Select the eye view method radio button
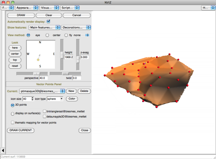Image resolution: width=216 pixels, height=159 pixels. (x=29, y=35)
